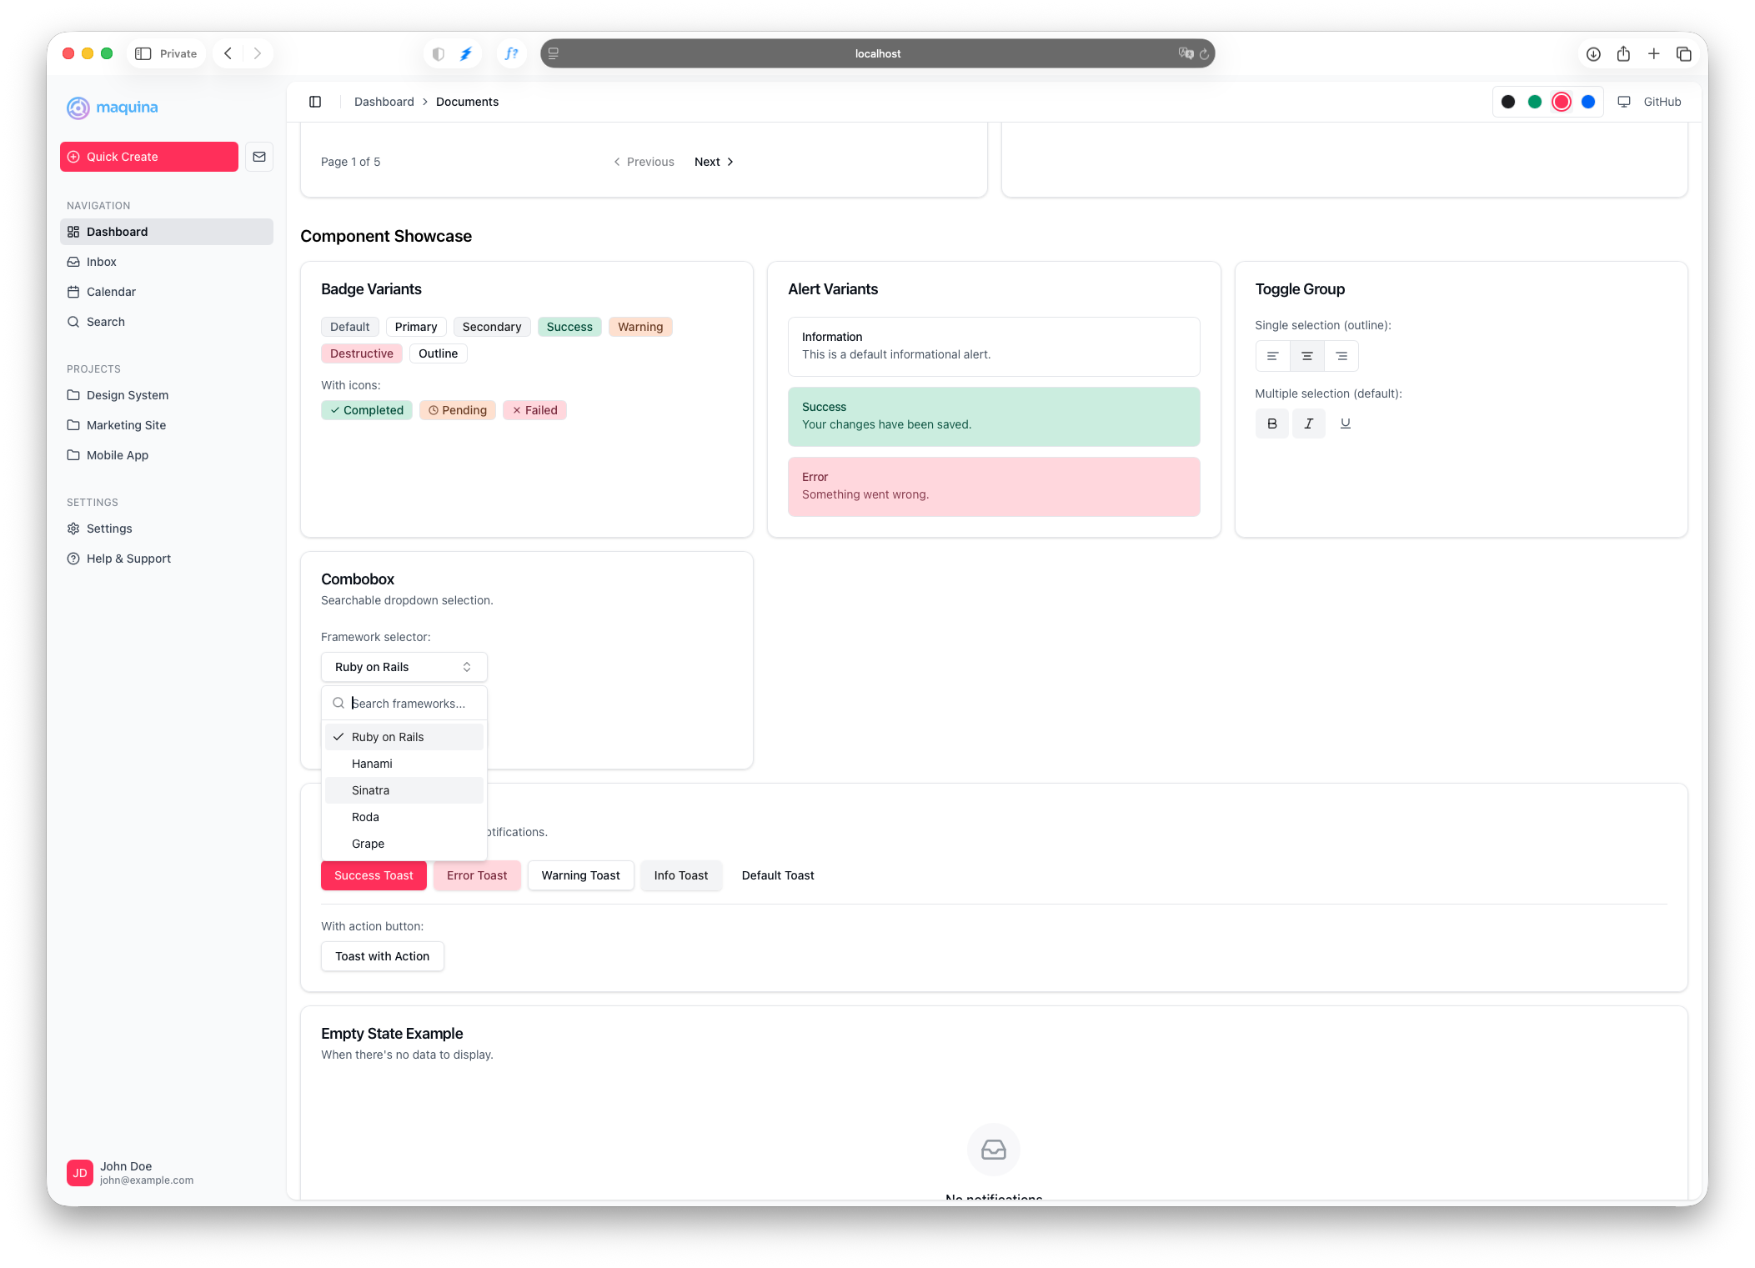The image size is (1755, 1268).
Task: Click Dashboard in the breadcrumb
Action: tap(384, 101)
